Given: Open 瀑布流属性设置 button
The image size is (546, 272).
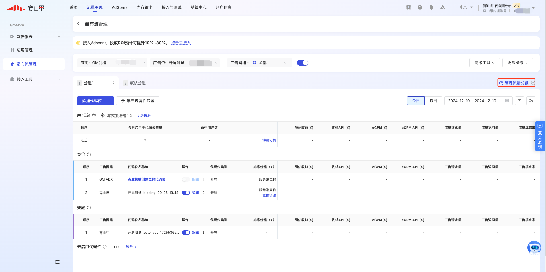Looking at the screenshot, I should pyautogui.click(x=138, y=101).
